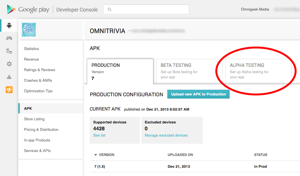Click the Google Play logo
The width and height of the screenshot is (300, 176).
[x=28, y=9]
